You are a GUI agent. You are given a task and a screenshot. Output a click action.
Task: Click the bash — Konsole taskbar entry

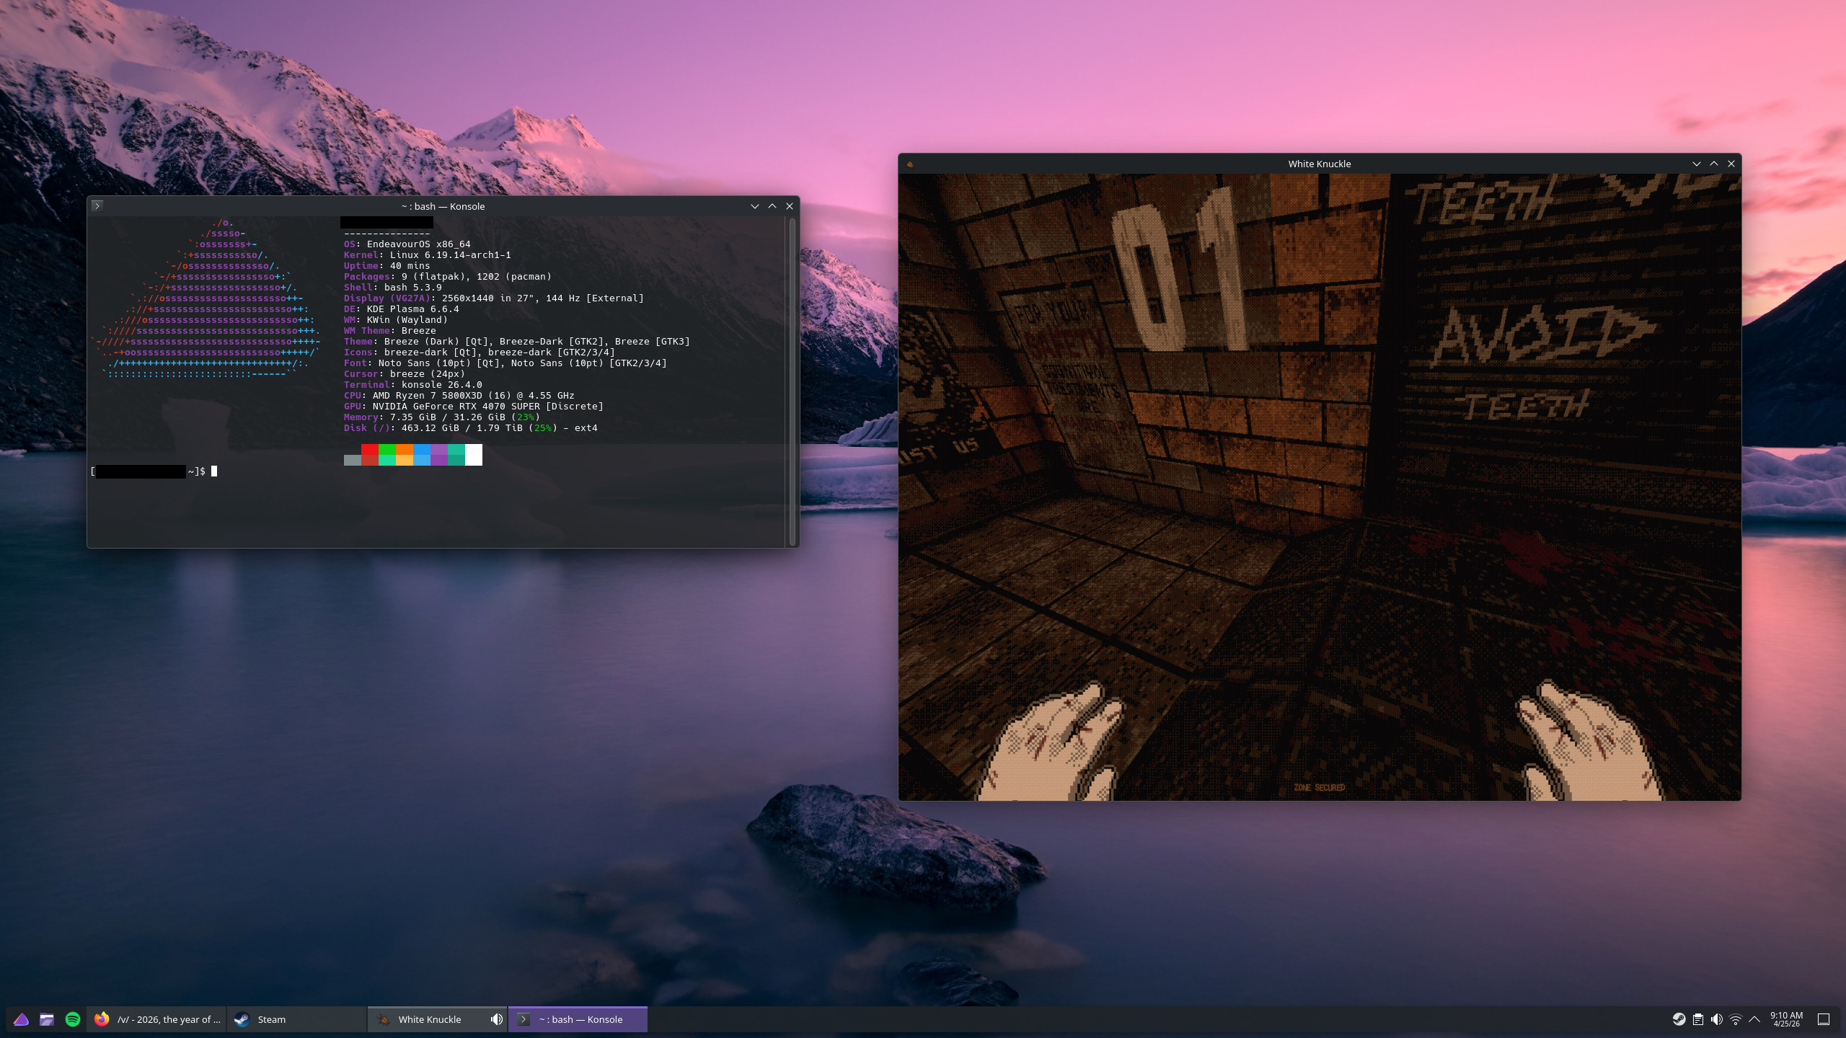579,1019
